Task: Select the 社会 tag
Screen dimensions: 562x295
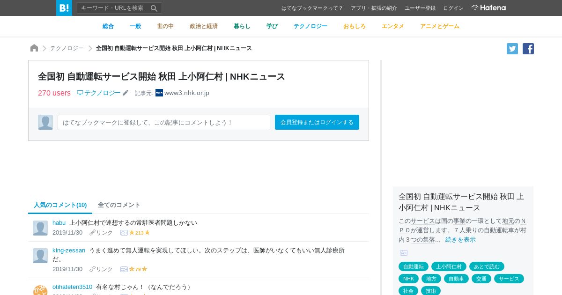Action: pos(408,291)
